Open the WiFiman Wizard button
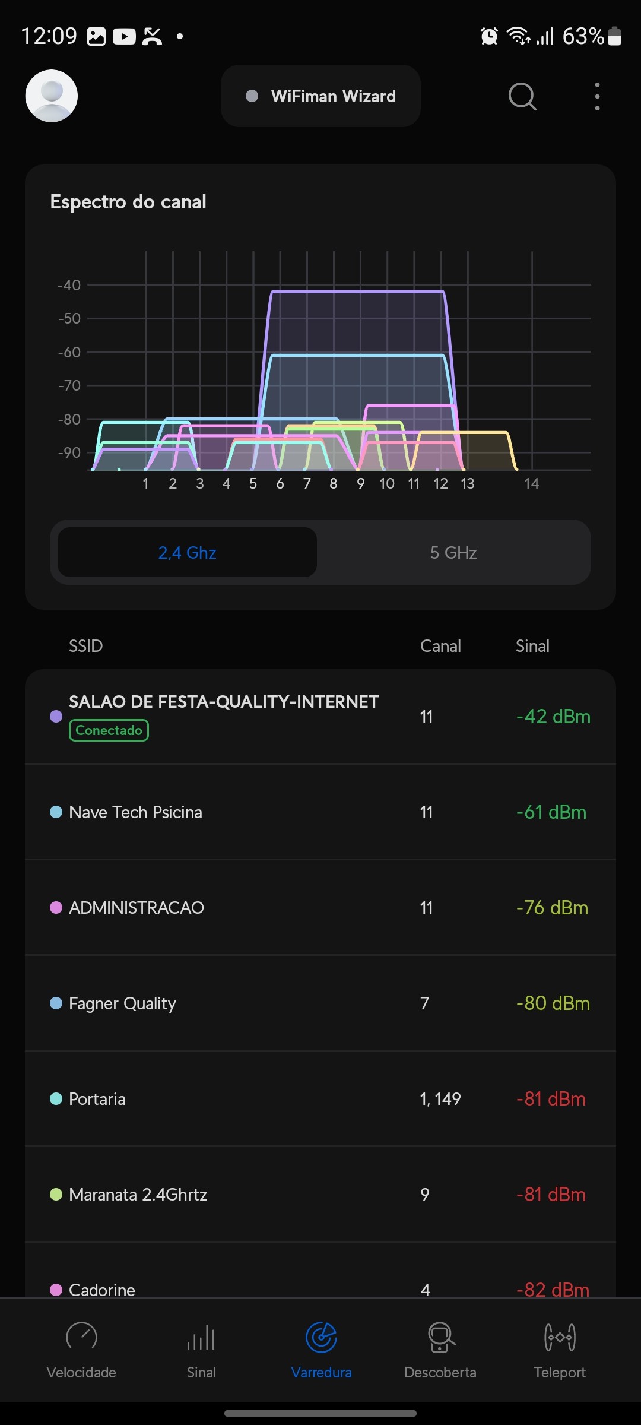641x1425 pixels. pyautogui.click(x=320, y=96)
